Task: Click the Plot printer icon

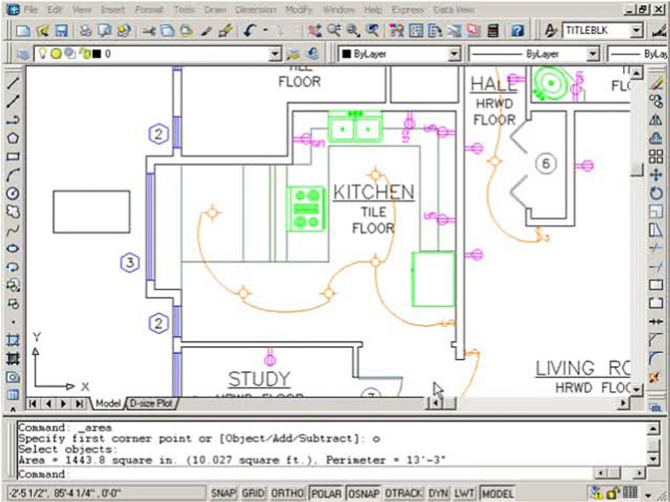Action: coord(85,31)
